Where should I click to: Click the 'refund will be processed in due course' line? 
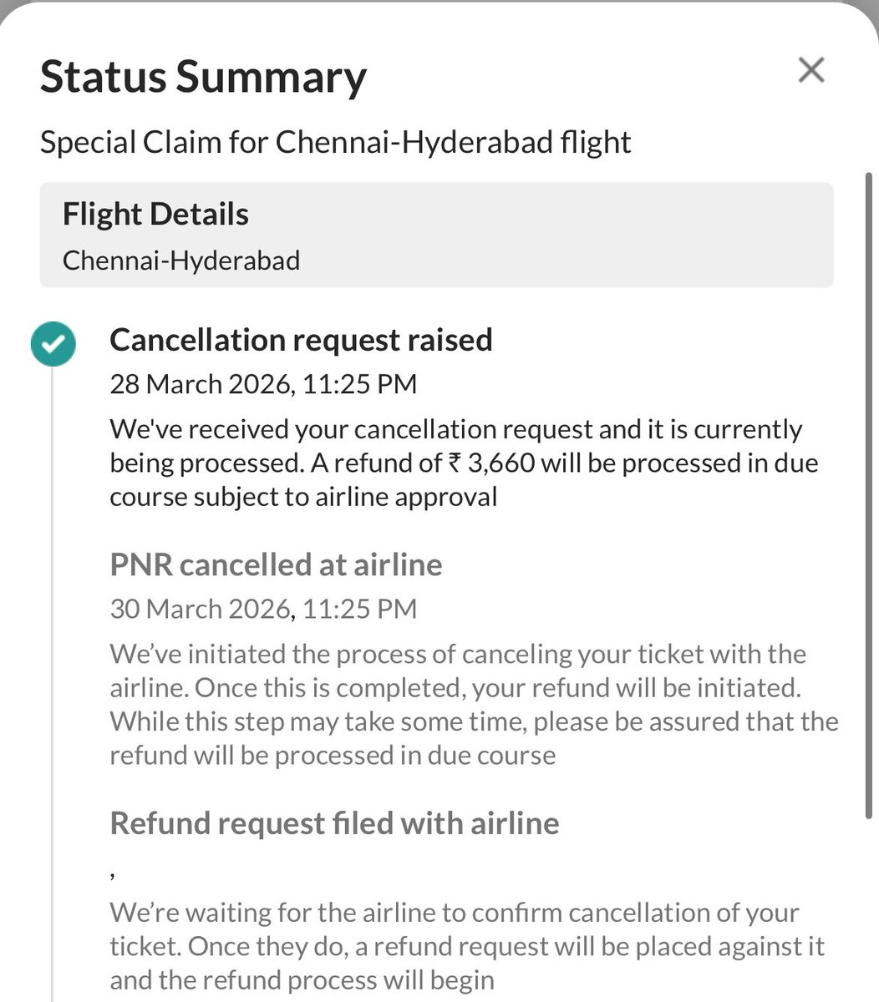(333, 756)
